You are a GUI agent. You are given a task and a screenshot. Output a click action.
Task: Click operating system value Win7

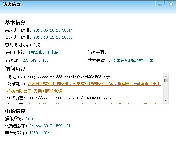[29, 118]
